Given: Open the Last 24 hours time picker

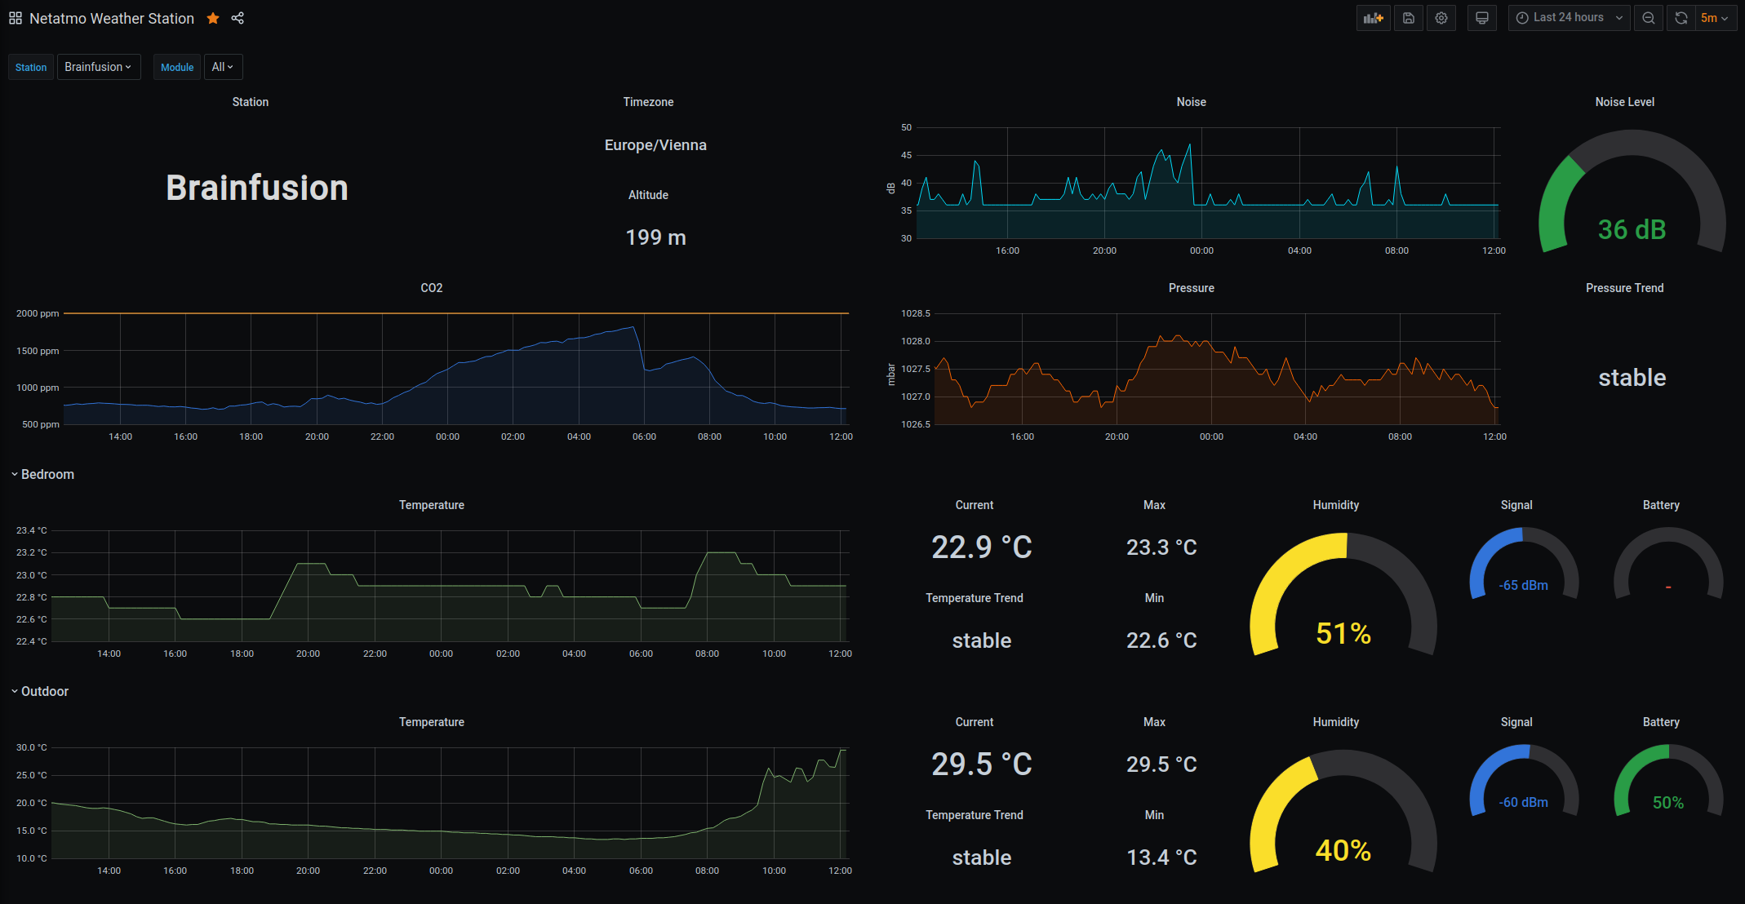Looking at the screenshot, I should coord(1569,18).
